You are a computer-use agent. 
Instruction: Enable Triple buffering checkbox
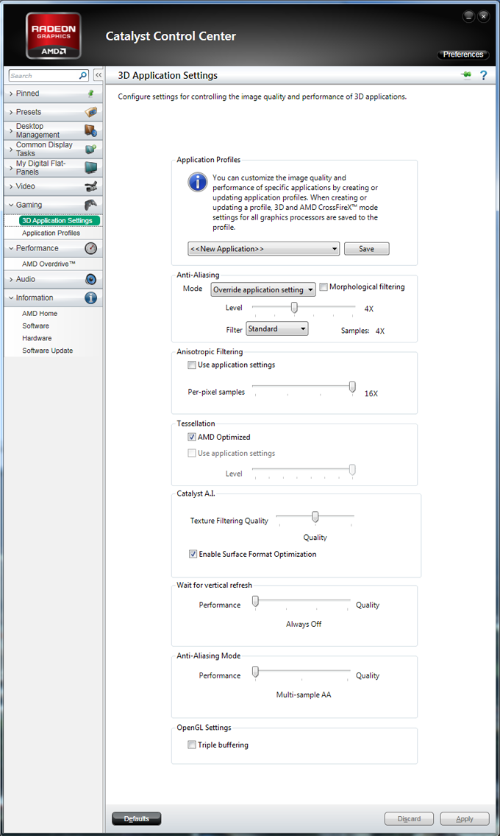[192, 745]
